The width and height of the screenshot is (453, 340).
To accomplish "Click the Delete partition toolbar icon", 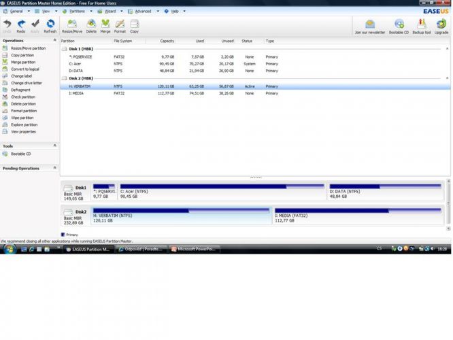I will pyautogui.click(x=91, y=26).
